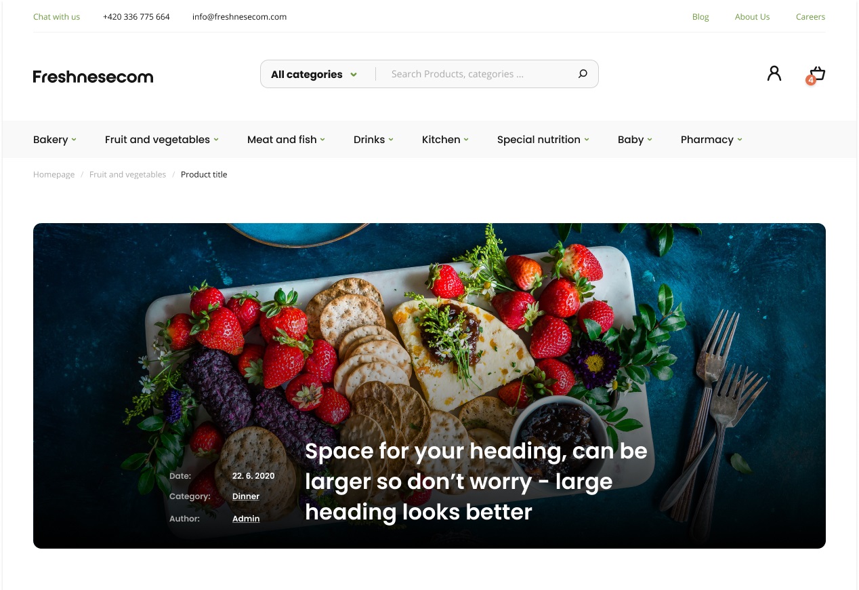Open the Blog link

point(700,17)
